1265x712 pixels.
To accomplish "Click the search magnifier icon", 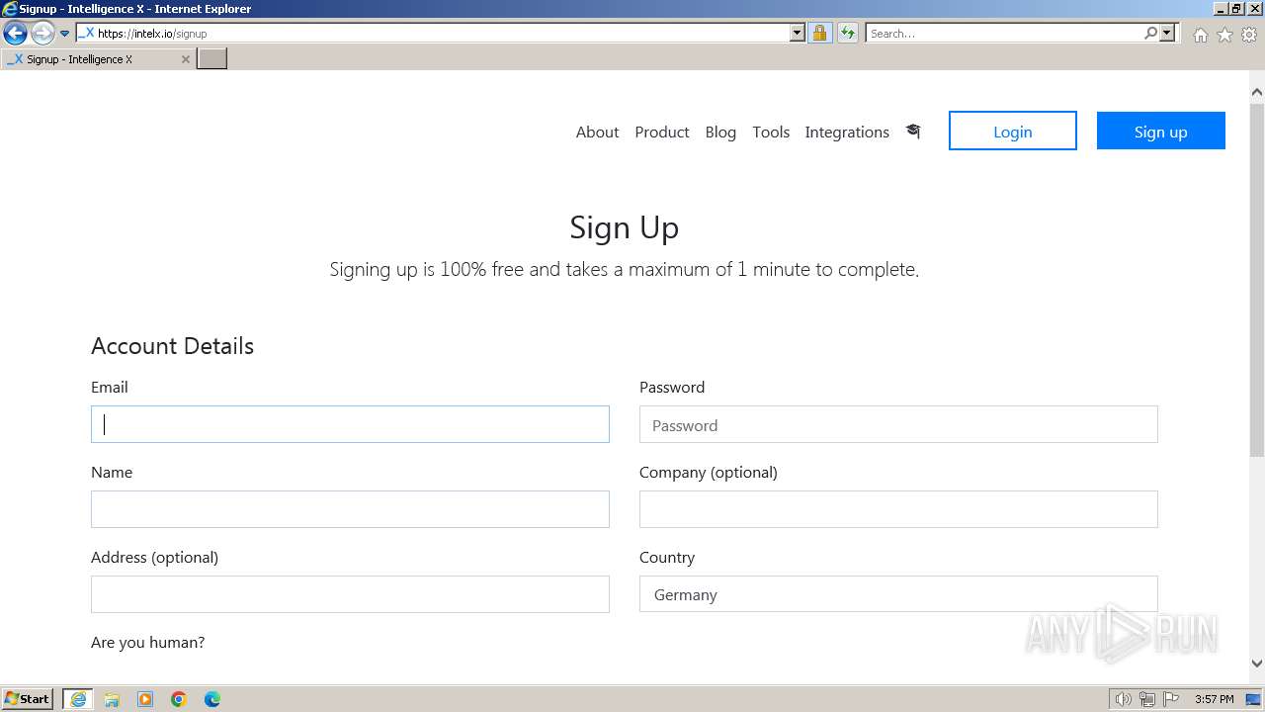I will pyautogui.click(x=1150, y=33).
